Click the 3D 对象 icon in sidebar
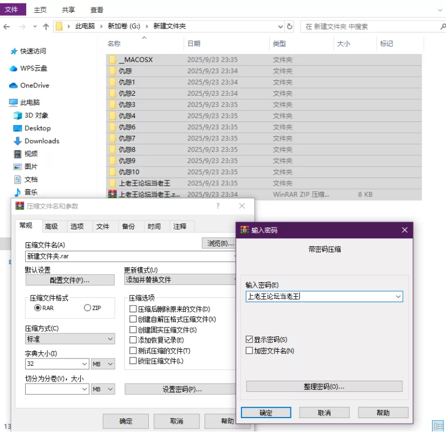Viewport: 446px width, 432px height. tap(17, 115)
